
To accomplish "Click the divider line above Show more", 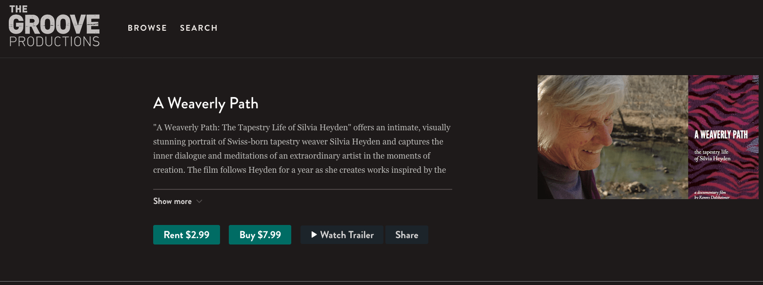I will coord(302,189).
